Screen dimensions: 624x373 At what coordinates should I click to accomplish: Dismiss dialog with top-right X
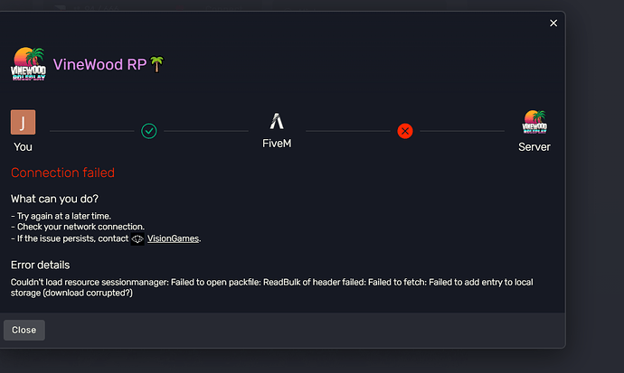(553, 23)
